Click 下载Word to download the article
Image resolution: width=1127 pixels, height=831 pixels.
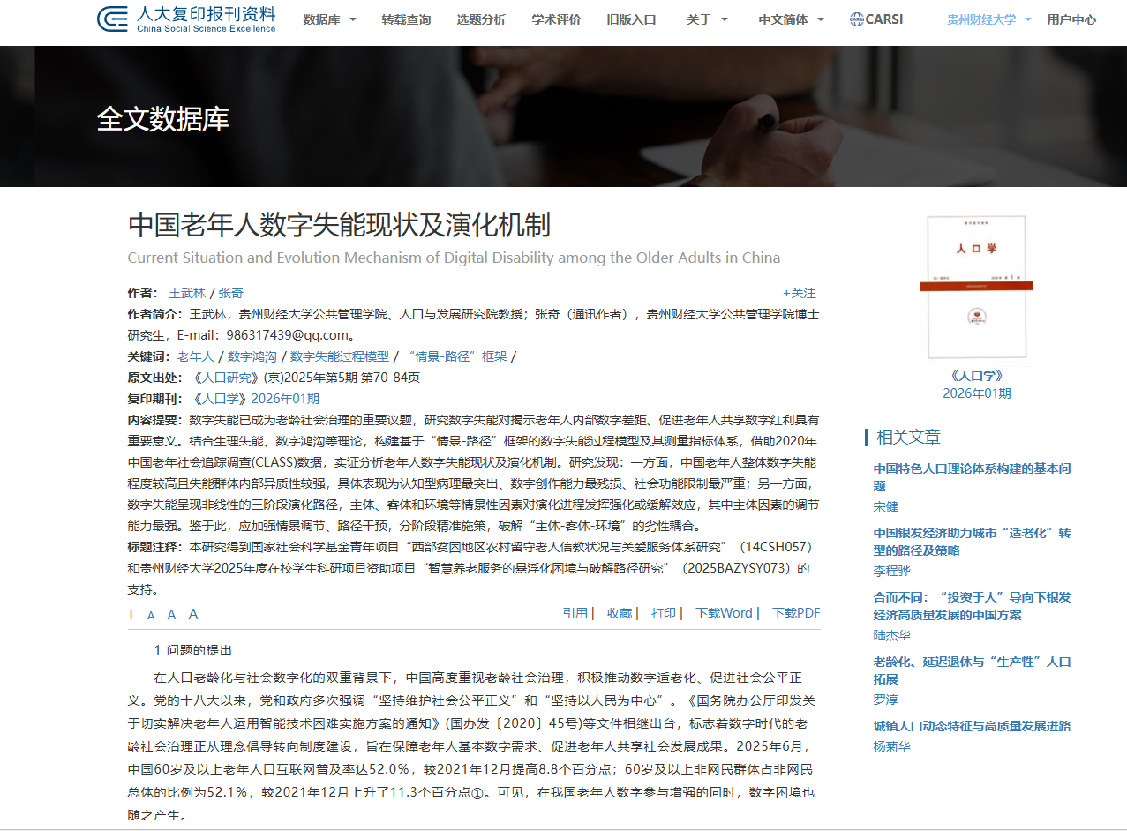tap(724, 613)
